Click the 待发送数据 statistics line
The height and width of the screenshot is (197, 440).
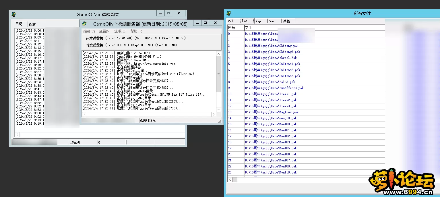pos(131,45)
